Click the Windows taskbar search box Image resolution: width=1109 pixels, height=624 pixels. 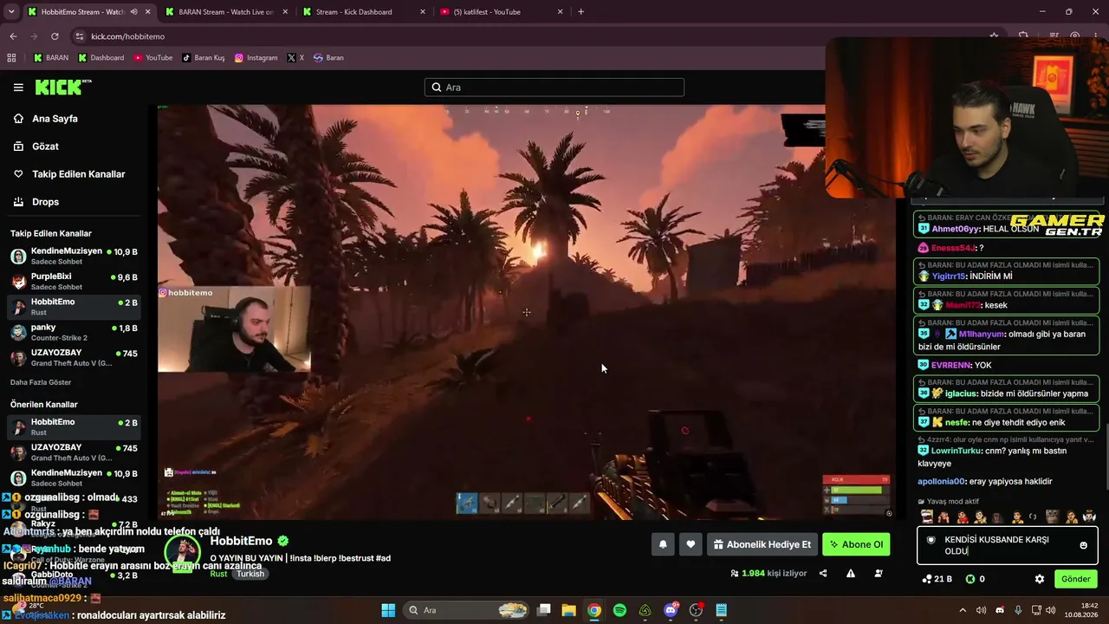tap(468, 610)
